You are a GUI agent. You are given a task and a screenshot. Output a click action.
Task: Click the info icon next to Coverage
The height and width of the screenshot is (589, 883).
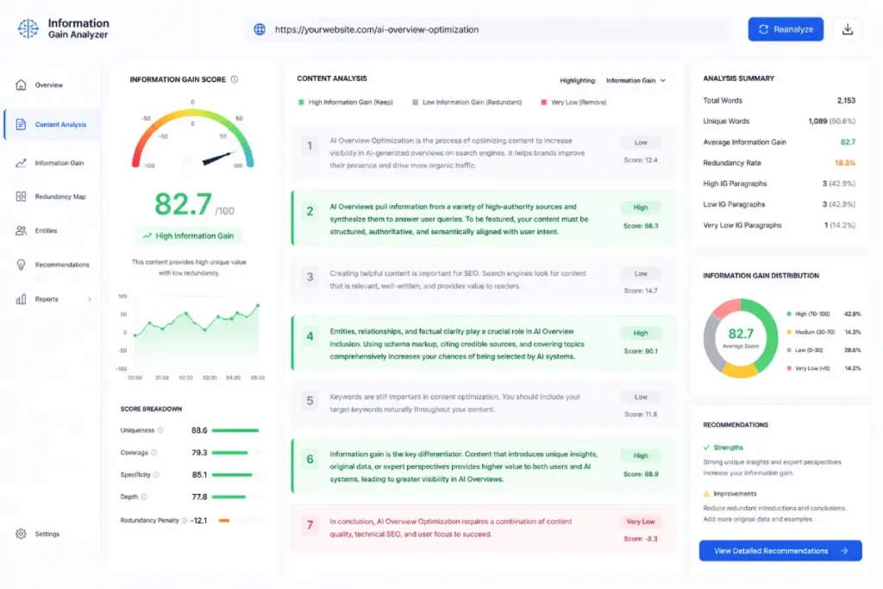pos(153,452)
